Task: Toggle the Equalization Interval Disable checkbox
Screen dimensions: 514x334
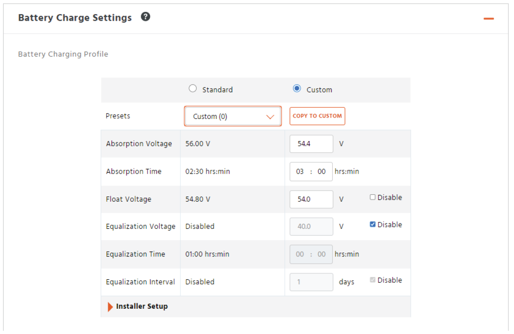Action: point(373,280)
